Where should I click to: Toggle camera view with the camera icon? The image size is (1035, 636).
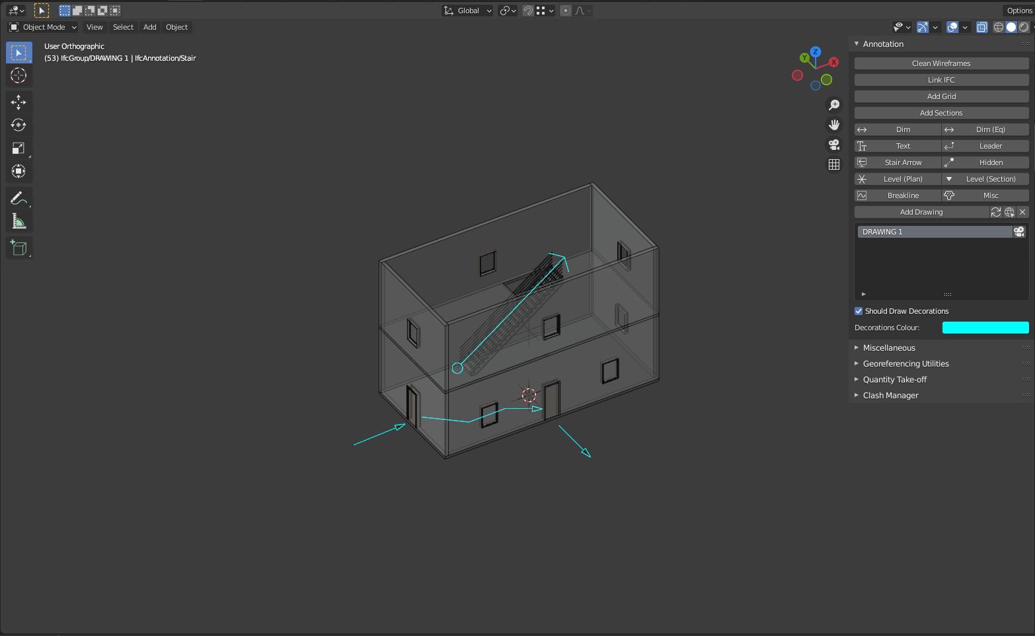click(834, 145)
